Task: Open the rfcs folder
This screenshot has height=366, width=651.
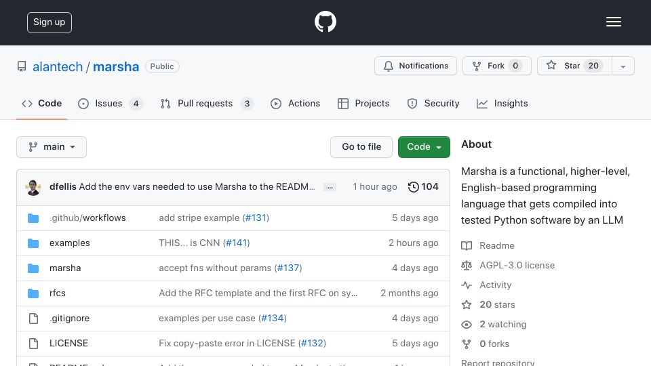Action: (57, 293)
